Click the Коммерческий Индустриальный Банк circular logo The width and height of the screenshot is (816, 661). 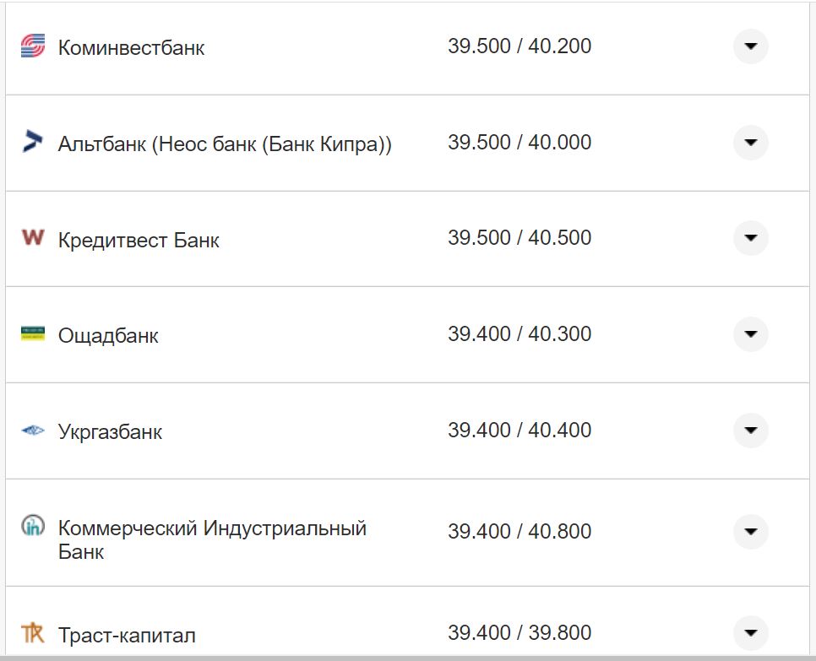pyautogui.click(x=31, y=527)
